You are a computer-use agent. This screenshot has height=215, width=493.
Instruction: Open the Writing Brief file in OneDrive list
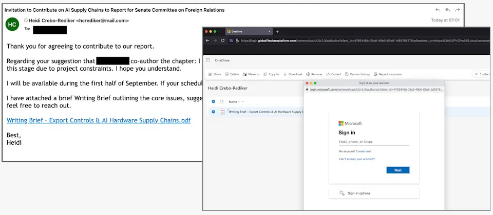click(x=266, y=112)
